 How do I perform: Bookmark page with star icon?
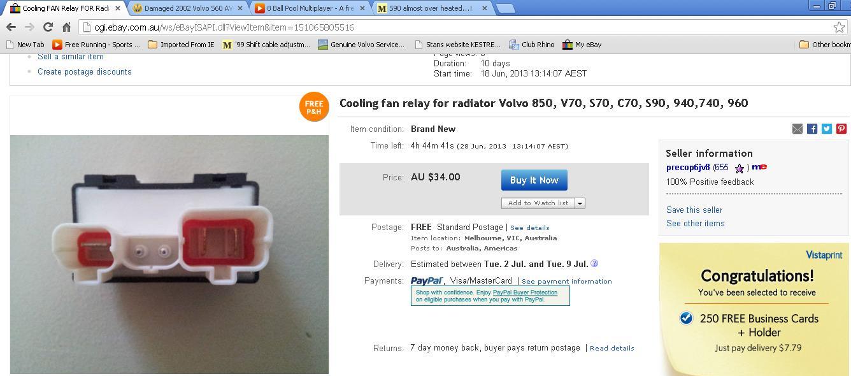[839, 27]
